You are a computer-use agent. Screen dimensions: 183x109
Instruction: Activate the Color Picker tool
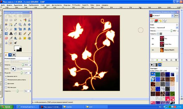pyautogui.click(x=15, y=24)
